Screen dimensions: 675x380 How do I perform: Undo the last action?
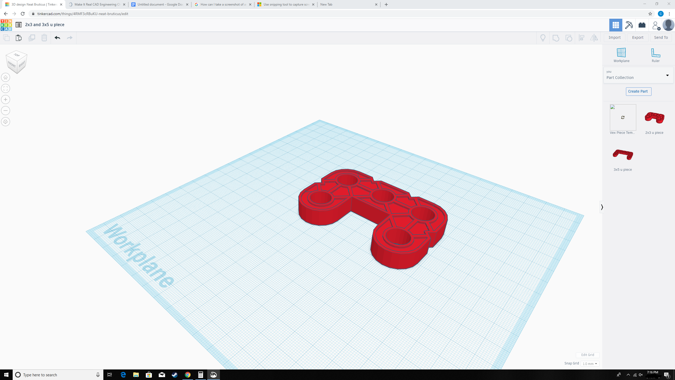tap(57, 38)
